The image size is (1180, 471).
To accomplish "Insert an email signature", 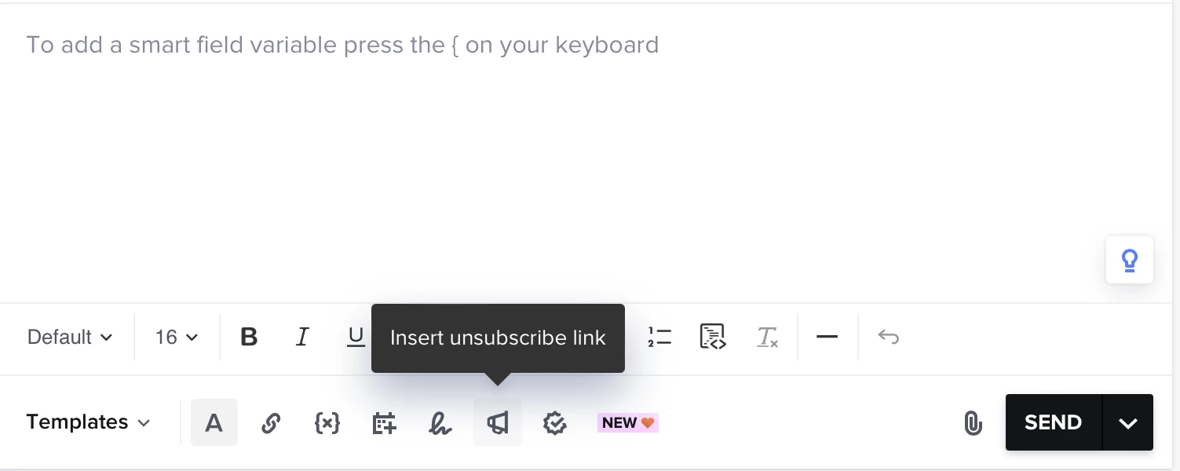I will (440, 423).
